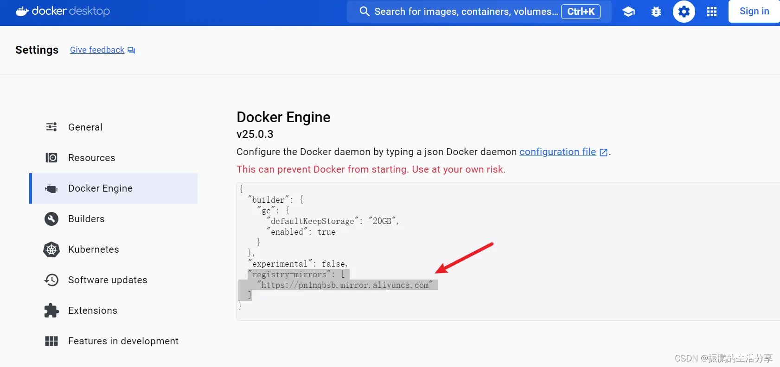Click the v25.0.3 version text
The width and height of the screenshot is (780, 367).
(x=255, y=134)
